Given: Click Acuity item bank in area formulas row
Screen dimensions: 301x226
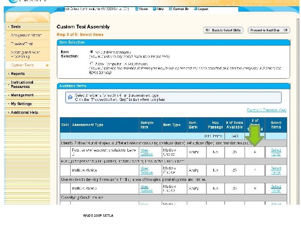Looking at the screenshot, I should coord(194,188).
